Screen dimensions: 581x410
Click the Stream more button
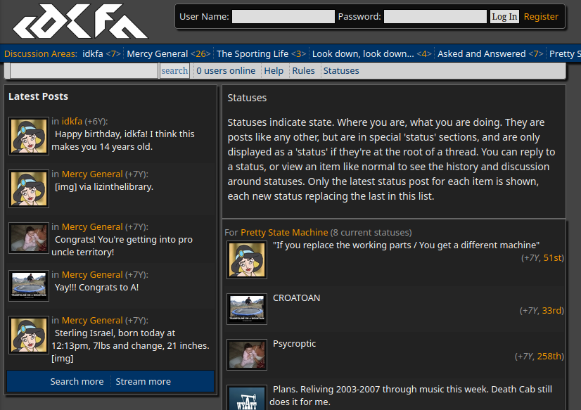(x=143, y=381)
